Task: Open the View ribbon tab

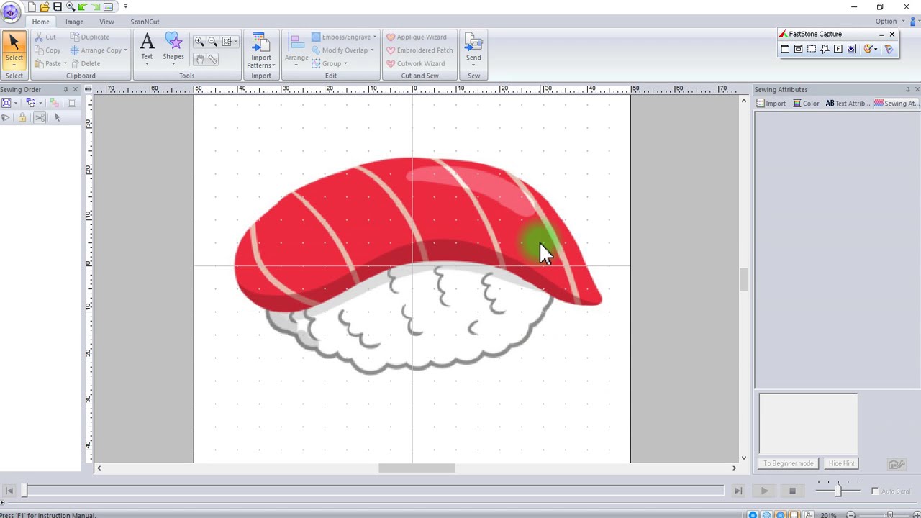Action: click(106, 22)
